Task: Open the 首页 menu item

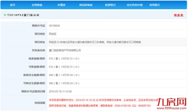Action: (x=12, y=5)
